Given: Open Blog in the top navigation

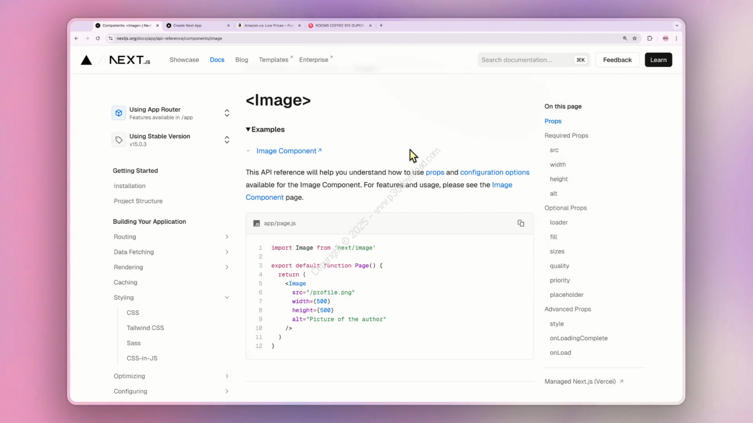Looking at the screenshot, I should 241,60.
